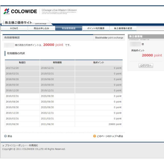This screenshot has width=164, height=164.
Task: Click the COLOWIDE logo
Action: click(x=20, y=11)
